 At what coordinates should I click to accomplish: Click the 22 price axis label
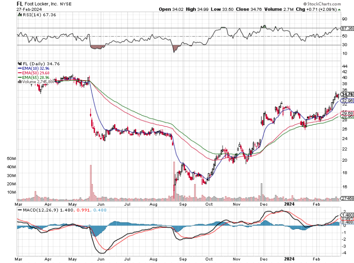[344, 149]
